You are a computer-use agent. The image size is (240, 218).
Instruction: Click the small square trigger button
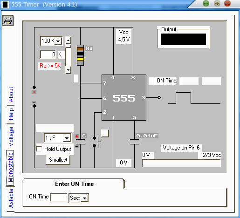(105, 133)
